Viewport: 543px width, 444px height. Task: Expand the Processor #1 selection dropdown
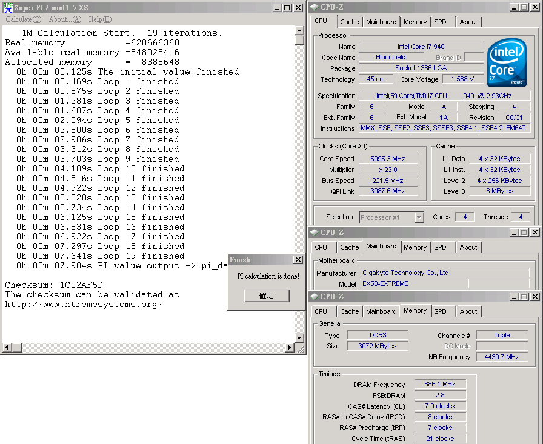tap(419, 217)
